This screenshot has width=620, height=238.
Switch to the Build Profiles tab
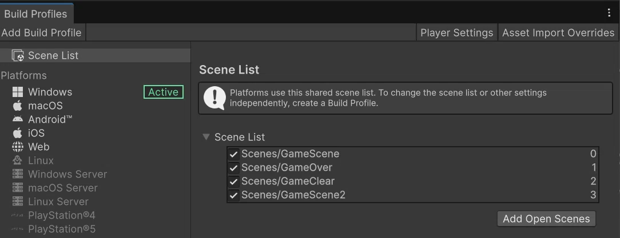click(x=36, y=14)
